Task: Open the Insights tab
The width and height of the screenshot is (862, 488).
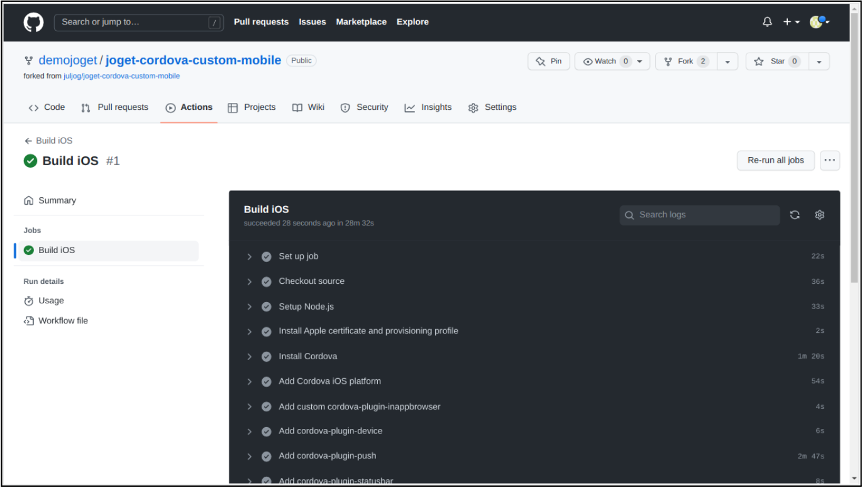Action: click(x=428, y=107)
